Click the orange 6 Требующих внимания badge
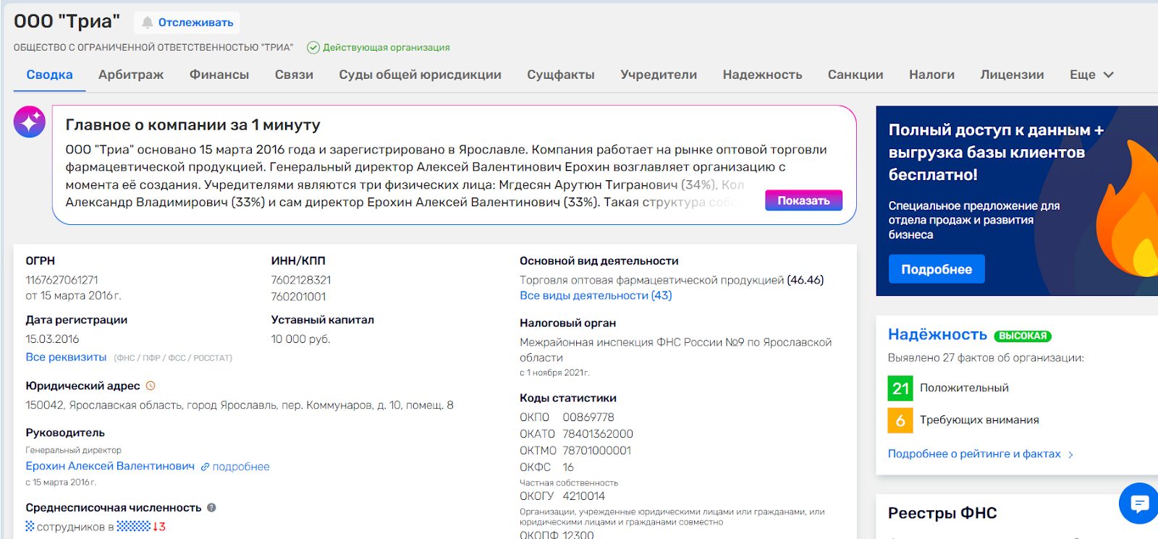The image size is (1158, 539). [x=900, y=420]
